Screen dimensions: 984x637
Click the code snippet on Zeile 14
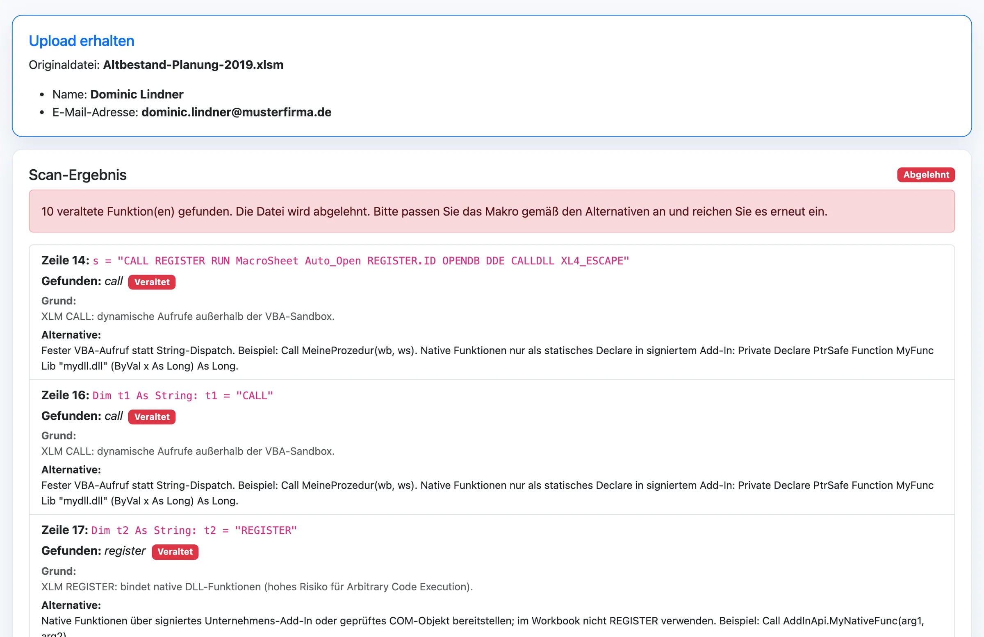(360, 261)
